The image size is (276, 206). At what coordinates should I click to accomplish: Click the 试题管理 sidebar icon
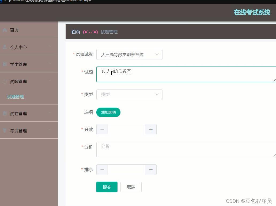(x=4, y=81)
